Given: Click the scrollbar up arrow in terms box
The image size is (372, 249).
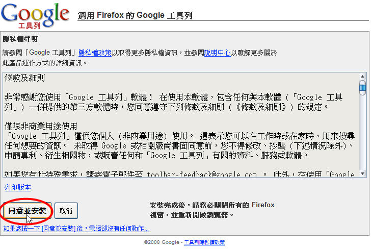Looking at the screenshot, I should click(x=362, y=76).
